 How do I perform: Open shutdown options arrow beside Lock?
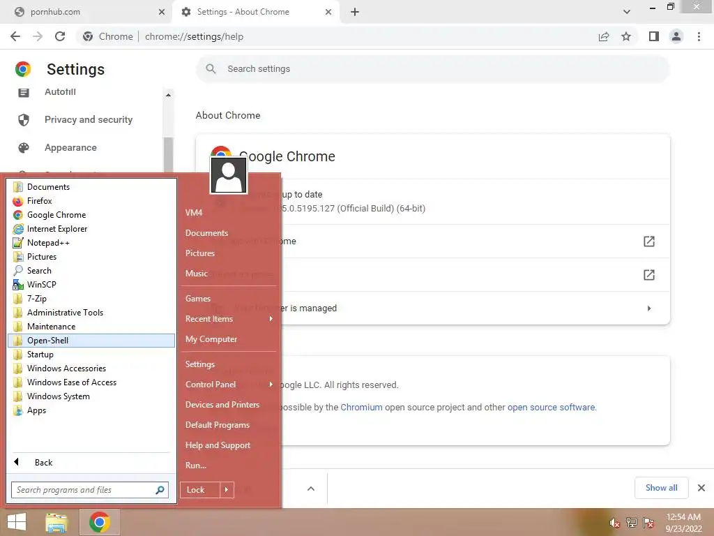tap(227, 490)
